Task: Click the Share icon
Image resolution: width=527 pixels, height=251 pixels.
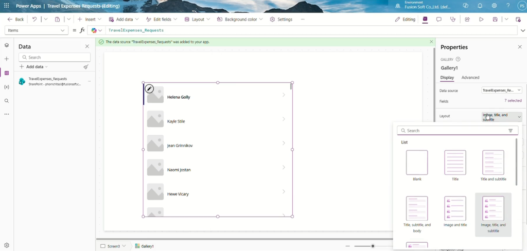Action: click(x=467, y=20)
